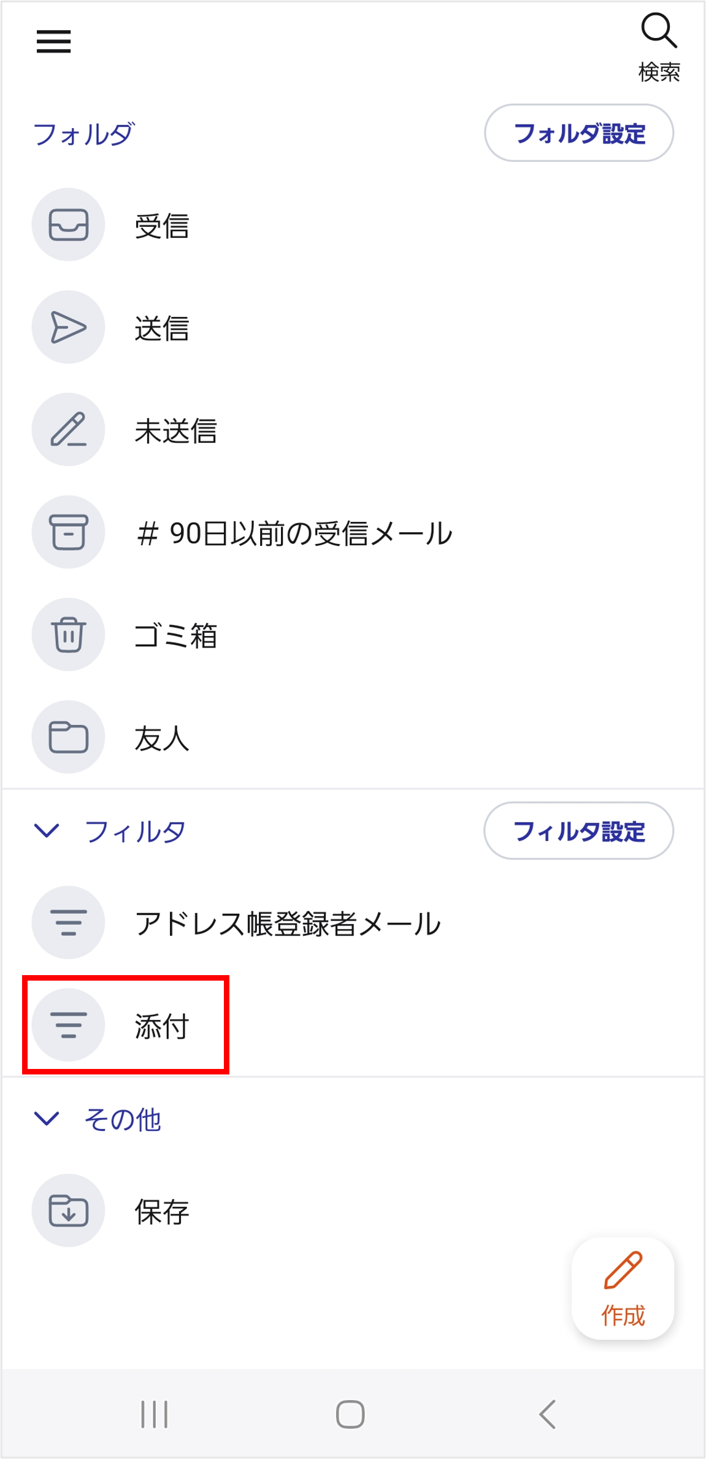Tap the search magnifier icon
The width and height of the screenshot is (706, 1459).
(659, 31)
